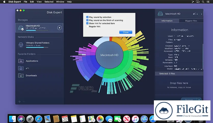The height and width of the screenshot is (123, 213).
Task: Open the dropdown arrow beside the Remove button
Action: [x=199, y=100]
